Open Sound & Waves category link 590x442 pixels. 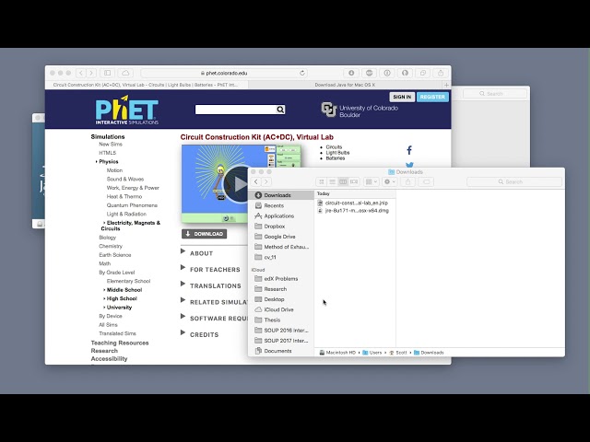(x=125, y=179)
